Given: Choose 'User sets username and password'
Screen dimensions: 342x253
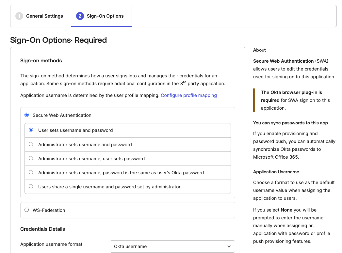Looking at the screenshot, I should [x=31, y=130].
